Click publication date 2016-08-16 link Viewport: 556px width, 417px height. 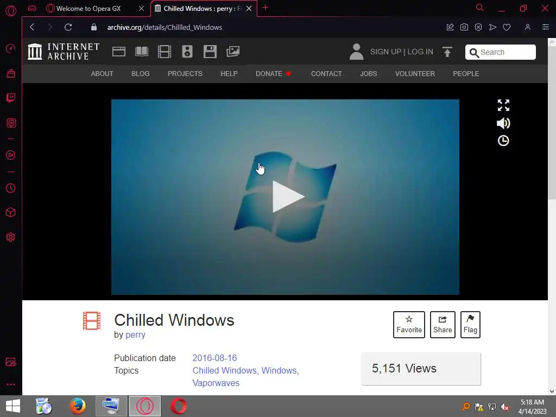214,358
